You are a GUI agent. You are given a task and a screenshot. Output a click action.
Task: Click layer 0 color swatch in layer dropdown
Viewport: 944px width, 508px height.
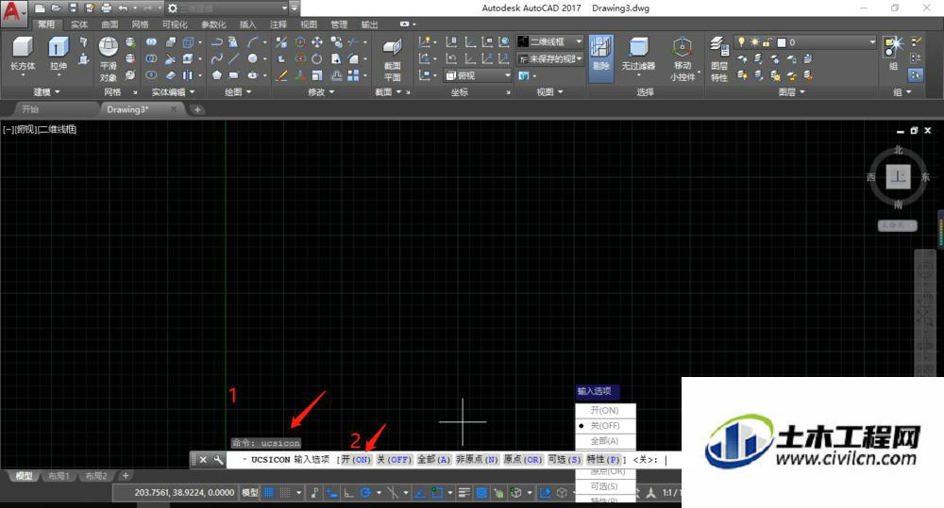[782, 42]
